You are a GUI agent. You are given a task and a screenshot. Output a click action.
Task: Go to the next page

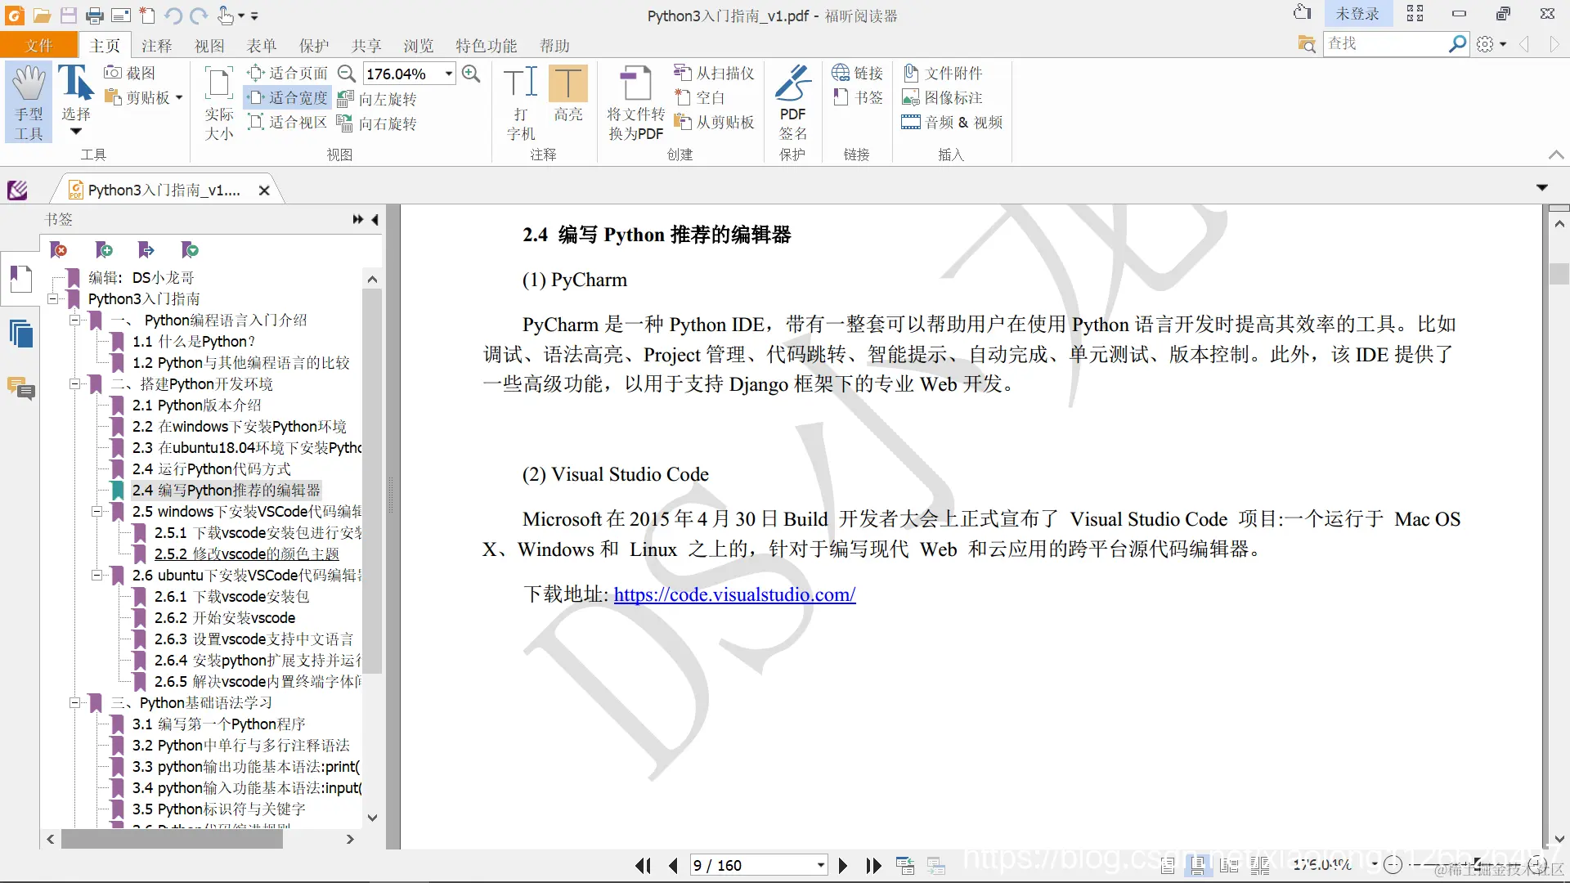(x=843, y=865)
